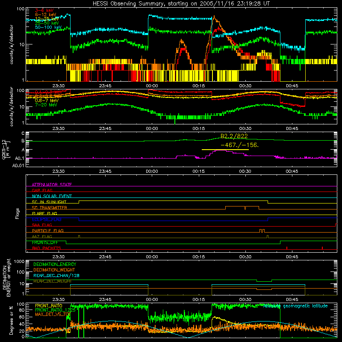The height and width of the screenshot is (342, 342).
Task: Click the SC_TRANSMITTER flag label
Action: pyautogui.click(x=50, y=208)
